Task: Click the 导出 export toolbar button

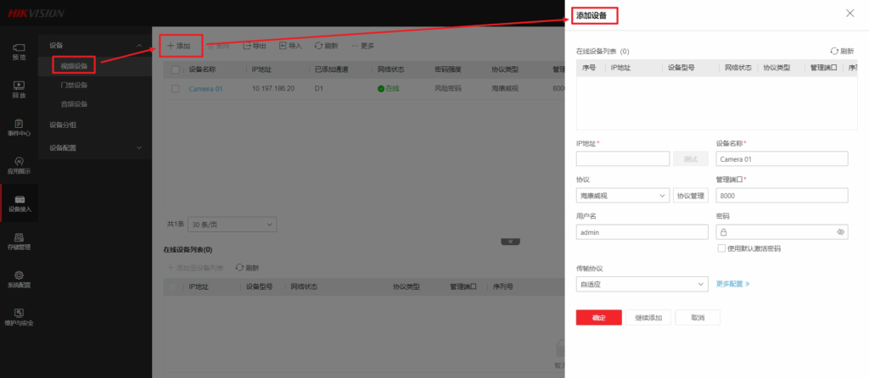Action: click(x=255, y=46)
